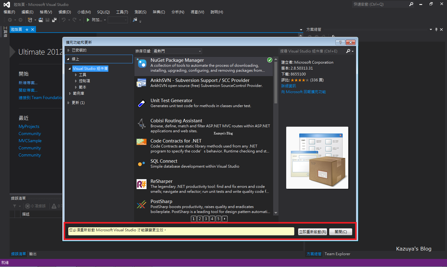Click the Open File folder icon
The width and height of the screenshot is (447, 267).
click(x=41, y=20)
